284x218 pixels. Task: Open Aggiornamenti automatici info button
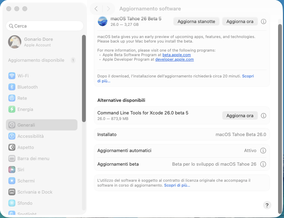pos(263,150)
